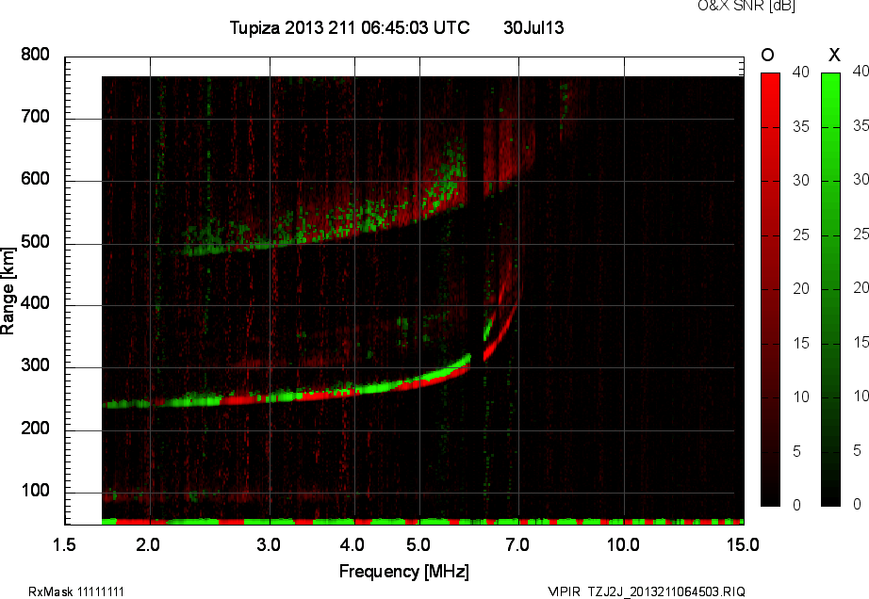Click the 800 range tick label

[x=35, y=55]
